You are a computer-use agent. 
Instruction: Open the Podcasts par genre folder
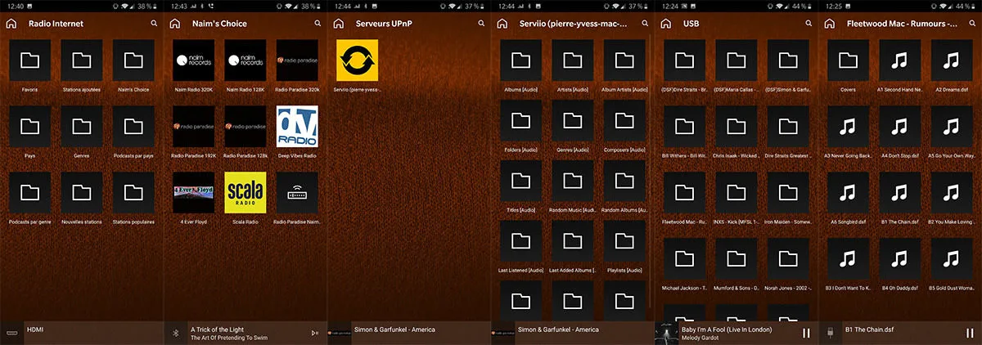(30, 192)
